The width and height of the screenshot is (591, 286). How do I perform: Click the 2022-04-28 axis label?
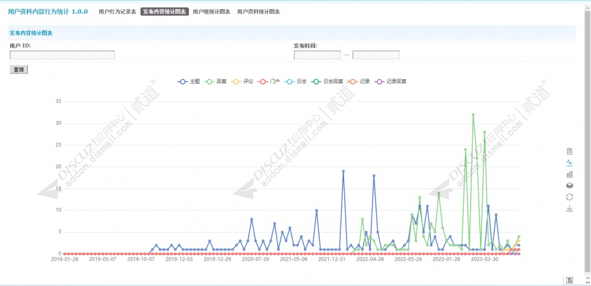click(370, 259)
